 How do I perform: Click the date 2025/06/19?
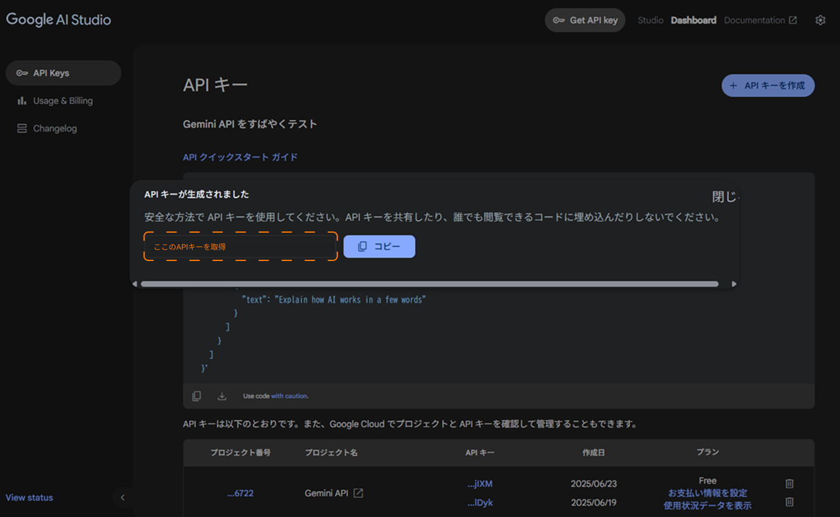click(593, 503)
